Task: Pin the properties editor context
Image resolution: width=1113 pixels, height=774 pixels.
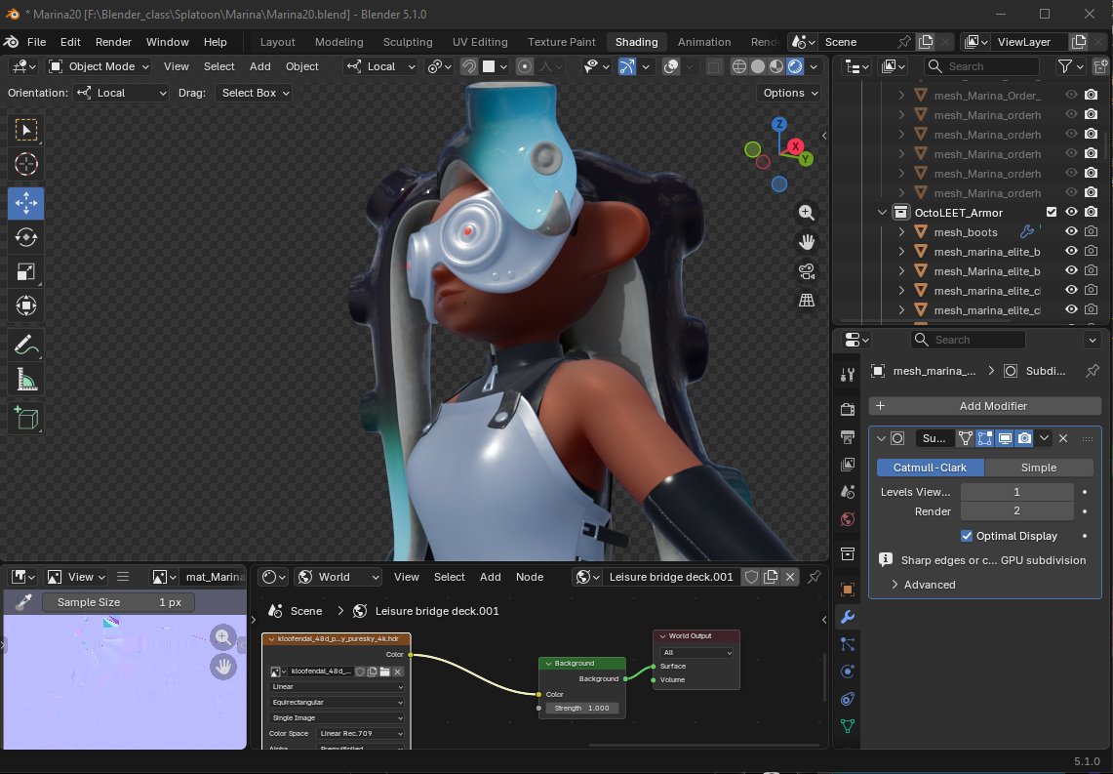Action: coord(1093,371)
